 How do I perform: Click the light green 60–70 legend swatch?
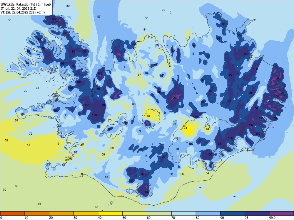(x=159, y=214)
